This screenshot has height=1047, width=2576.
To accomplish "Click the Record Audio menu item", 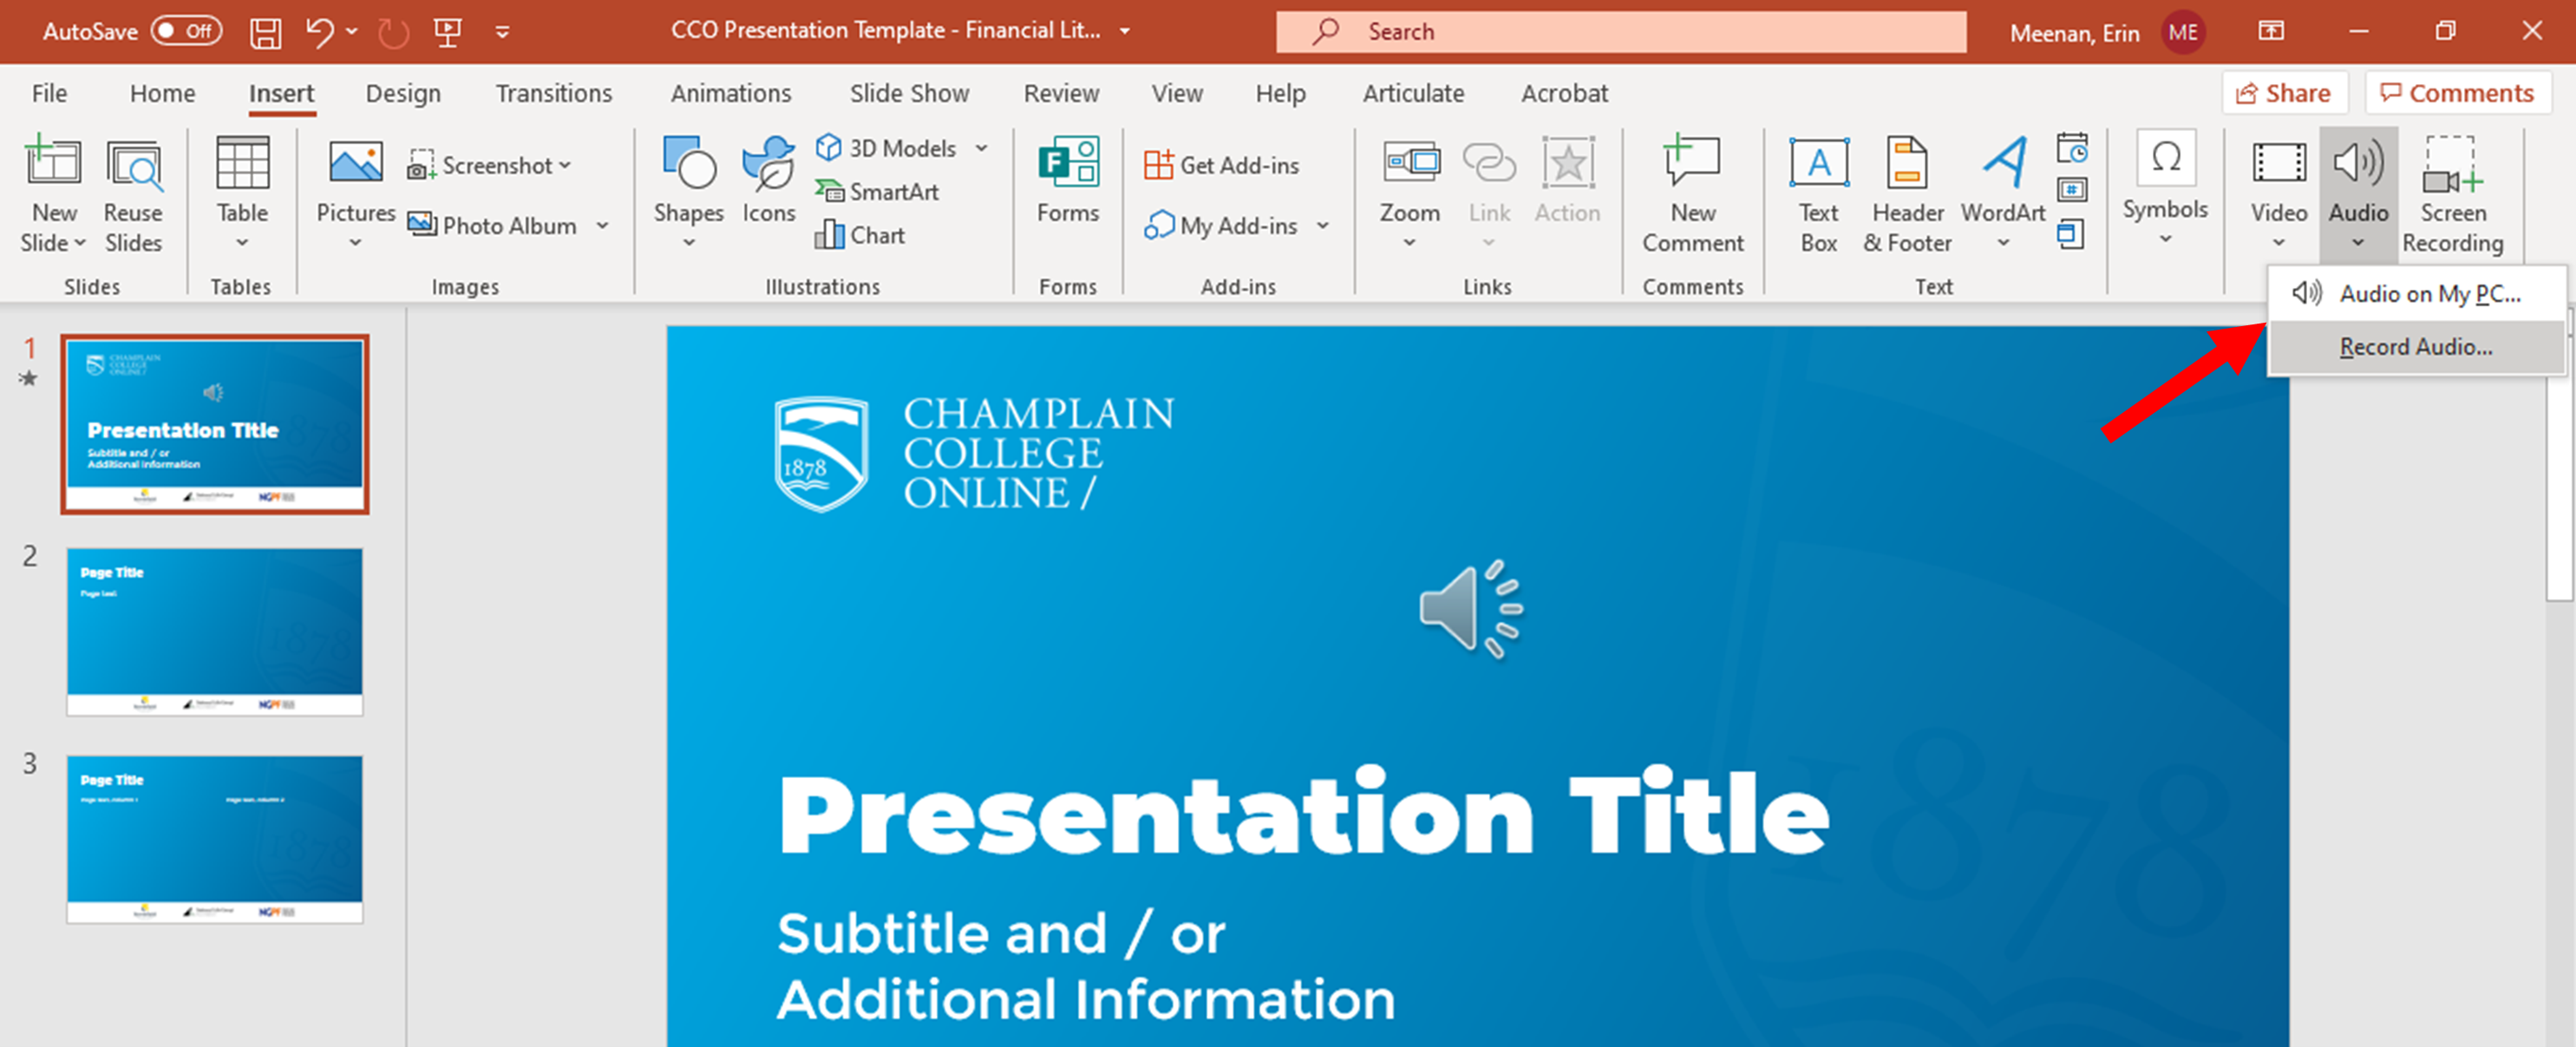I will 2410,345.
